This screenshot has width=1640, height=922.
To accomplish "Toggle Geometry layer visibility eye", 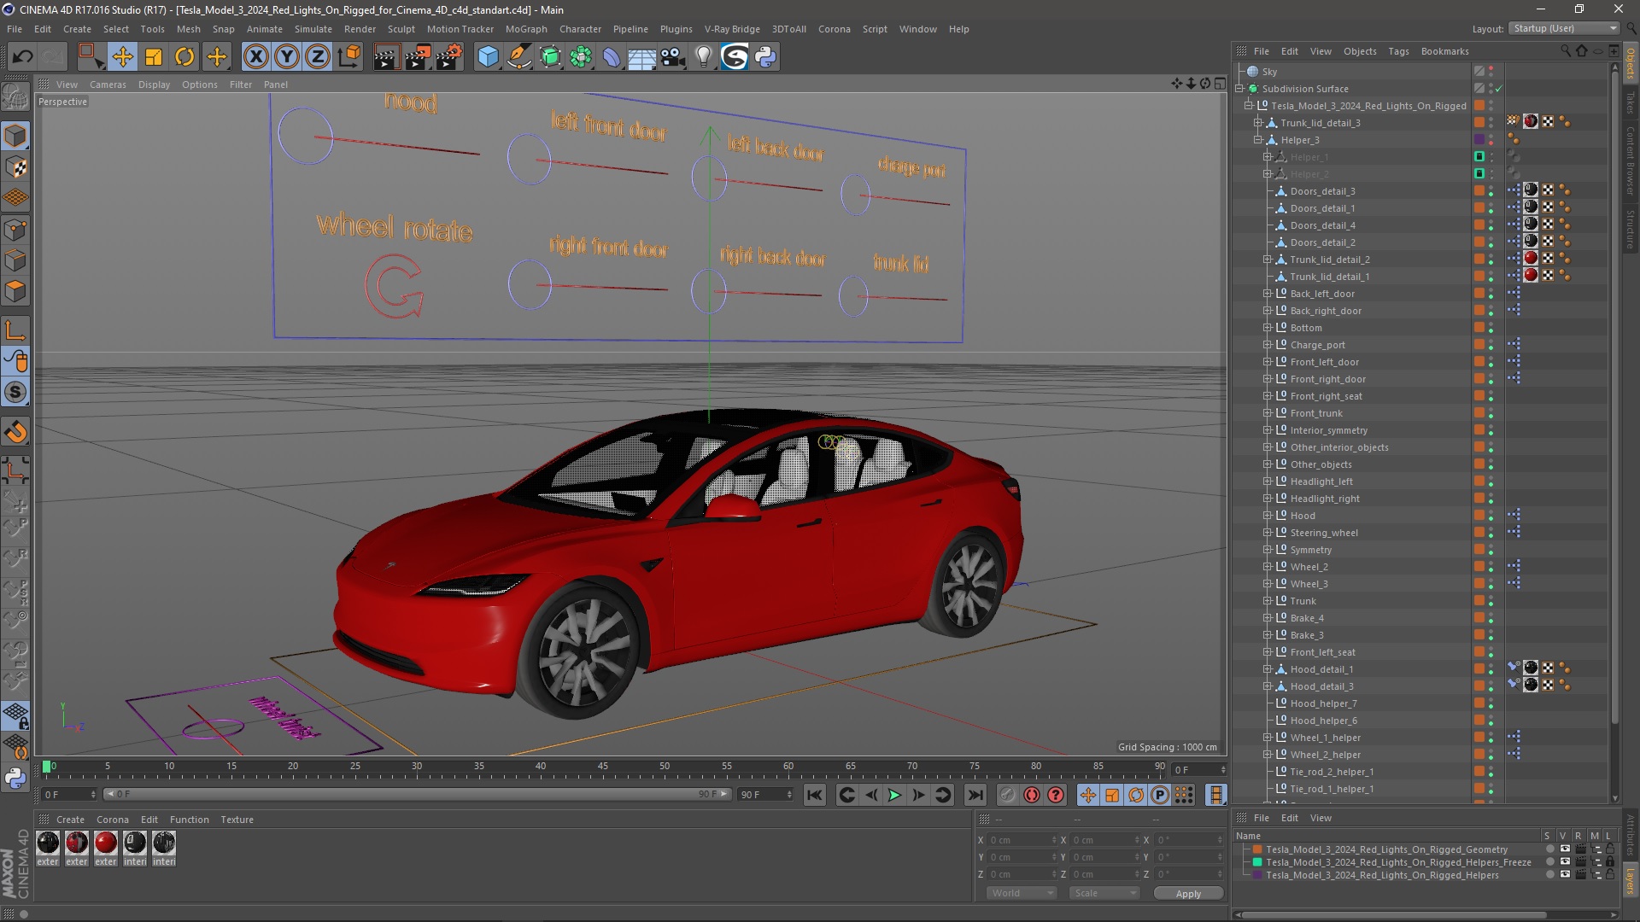I will coord(1564,849).
